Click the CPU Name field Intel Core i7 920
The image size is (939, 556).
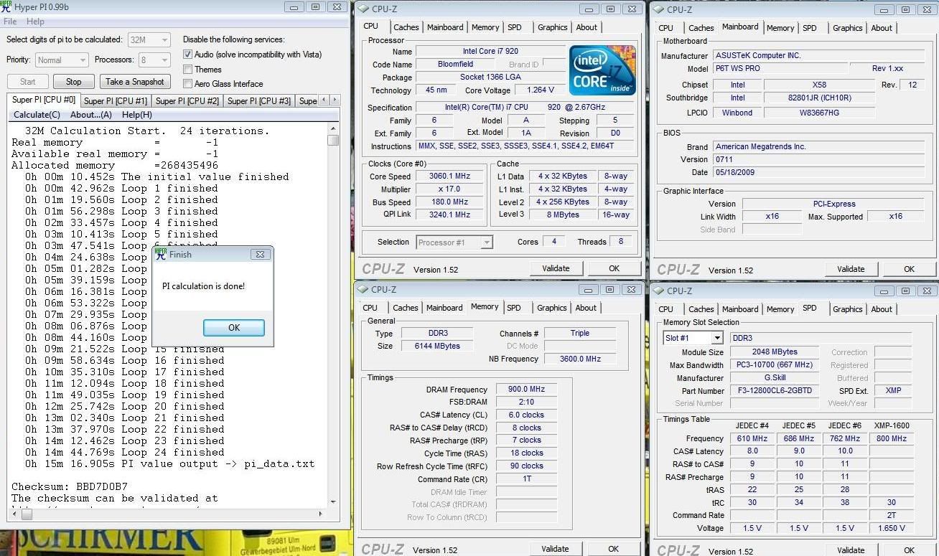[x=490, y=52]
